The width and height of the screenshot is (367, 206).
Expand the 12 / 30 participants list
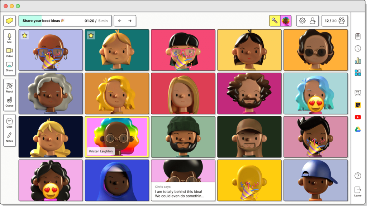click(x=334, y=21)
